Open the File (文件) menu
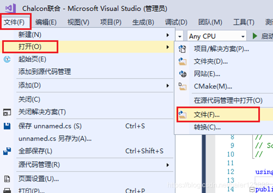The height and width of the screenshot is (193, 273). (14, 22)
